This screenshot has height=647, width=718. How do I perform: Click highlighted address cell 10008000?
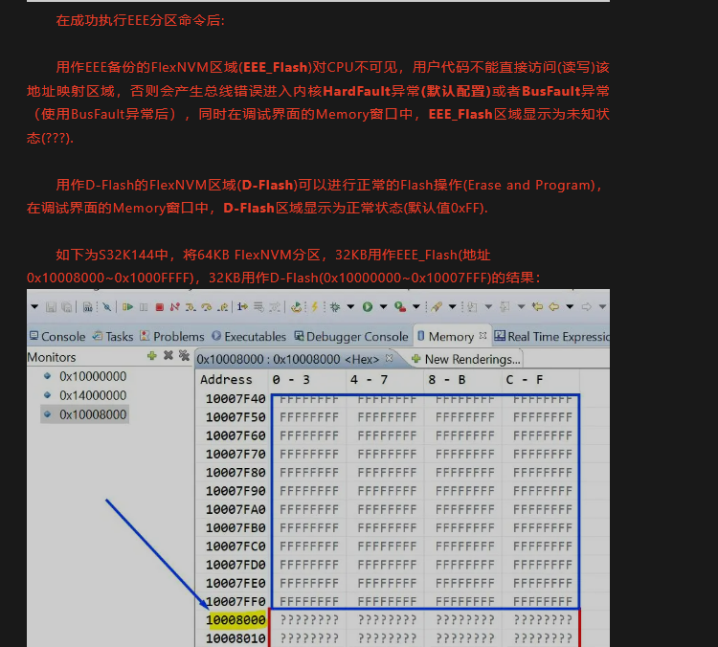coord(236,620)
